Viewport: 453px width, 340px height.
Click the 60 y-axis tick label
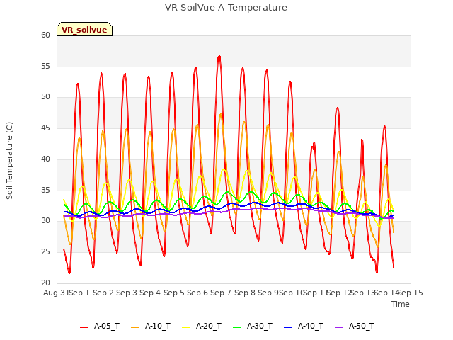click(45, 35)
